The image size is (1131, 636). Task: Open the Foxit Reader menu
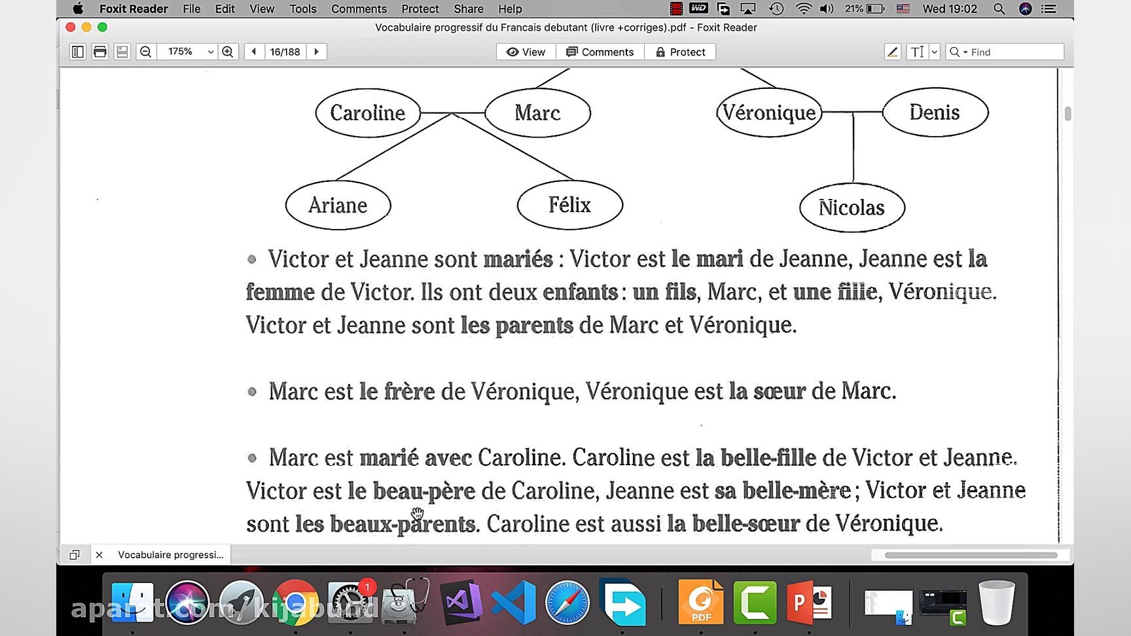(134, 9)
